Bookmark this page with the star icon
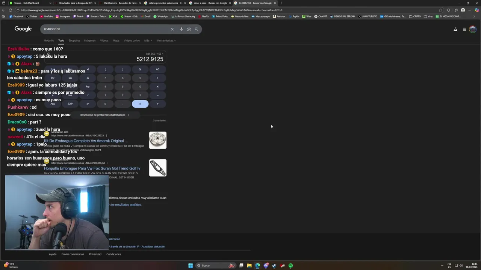Image resolution: width=481 pixels, height=270 pixels. (x=440, y=10)
